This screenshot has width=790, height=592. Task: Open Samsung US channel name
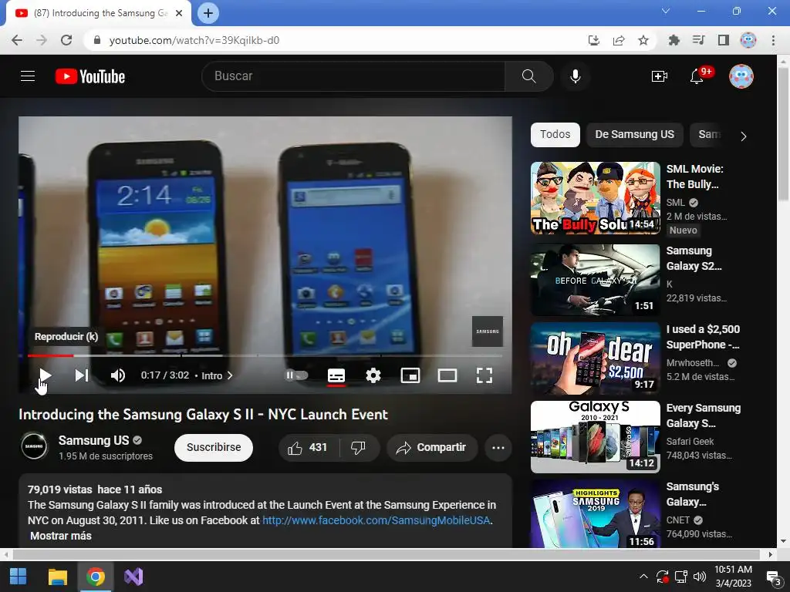click(93, 440)
